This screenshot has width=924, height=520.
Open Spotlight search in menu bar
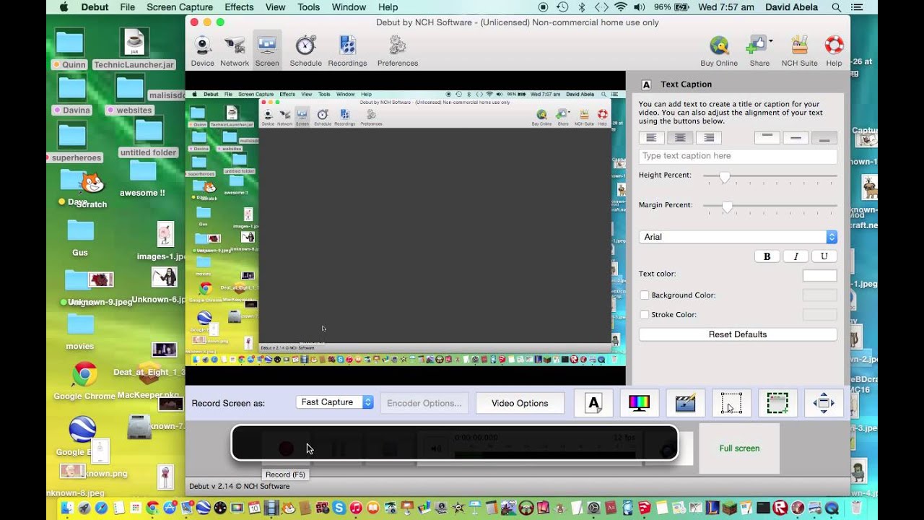pyautogui.click(x=837, y=7)
